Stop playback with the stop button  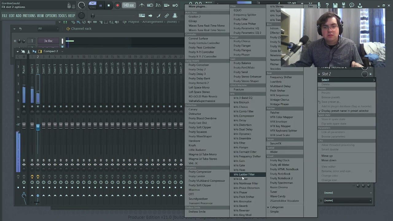click(x=108, y=5)
